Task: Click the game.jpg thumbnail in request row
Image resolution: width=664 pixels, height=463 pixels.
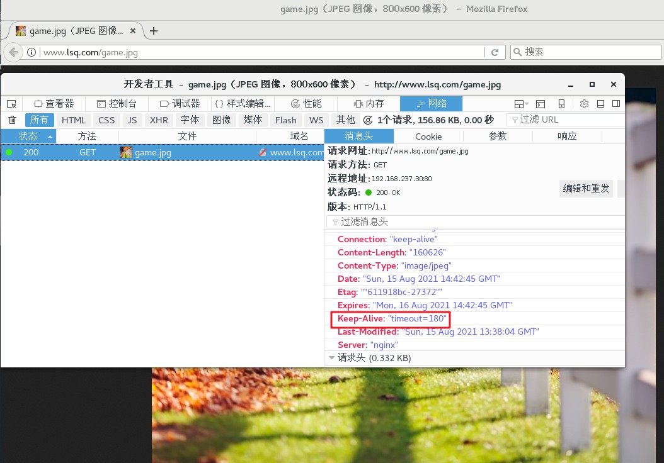Action: click(x=126, y=152)
